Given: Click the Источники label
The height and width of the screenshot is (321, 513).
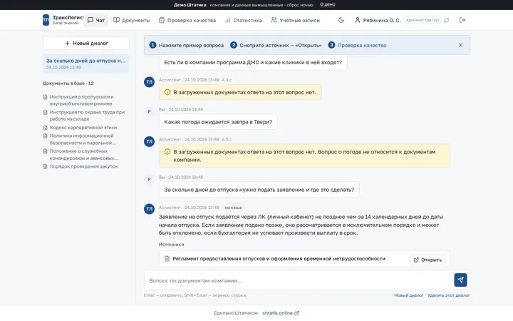Looking at the screenshot, I should coord(171,245).
